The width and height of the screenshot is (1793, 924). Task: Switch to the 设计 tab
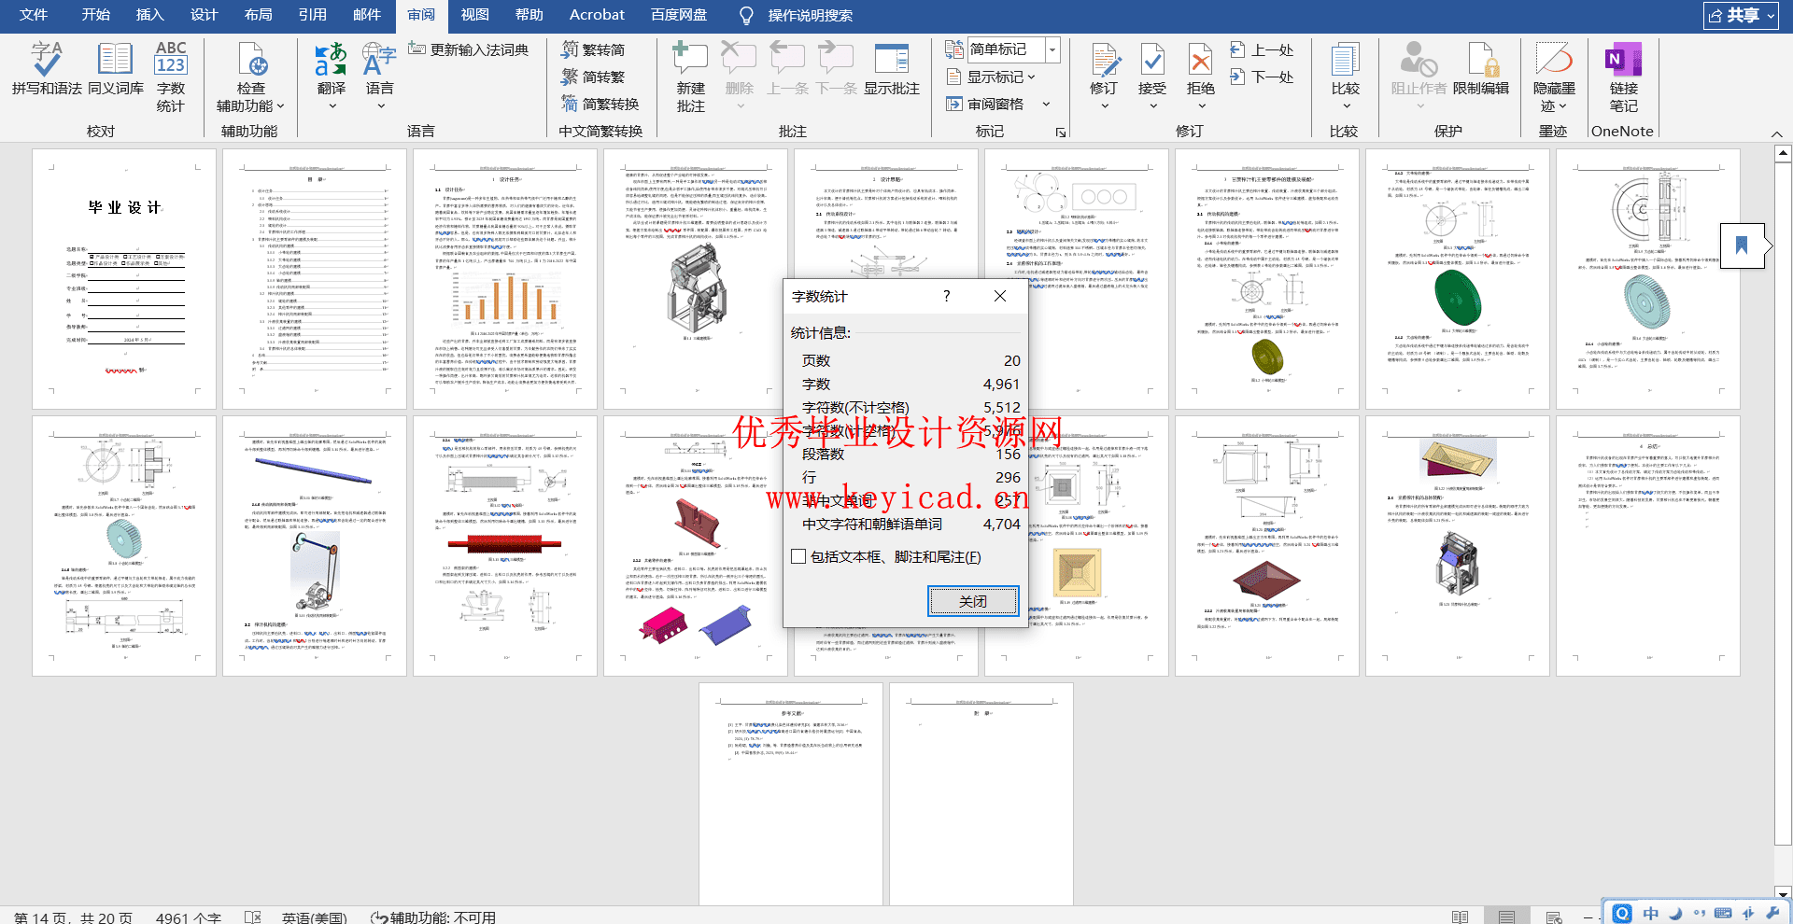pos(204,15)
